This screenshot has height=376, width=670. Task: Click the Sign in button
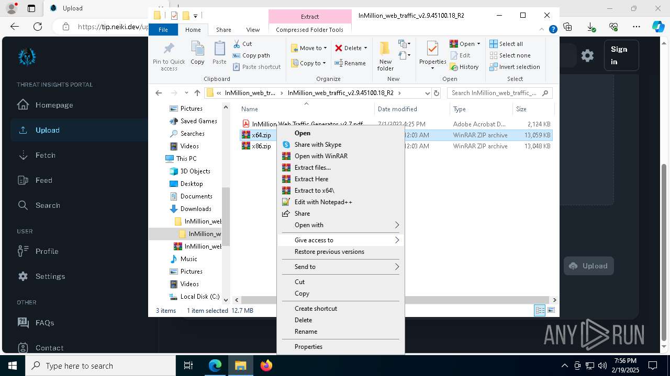[621, 55]
